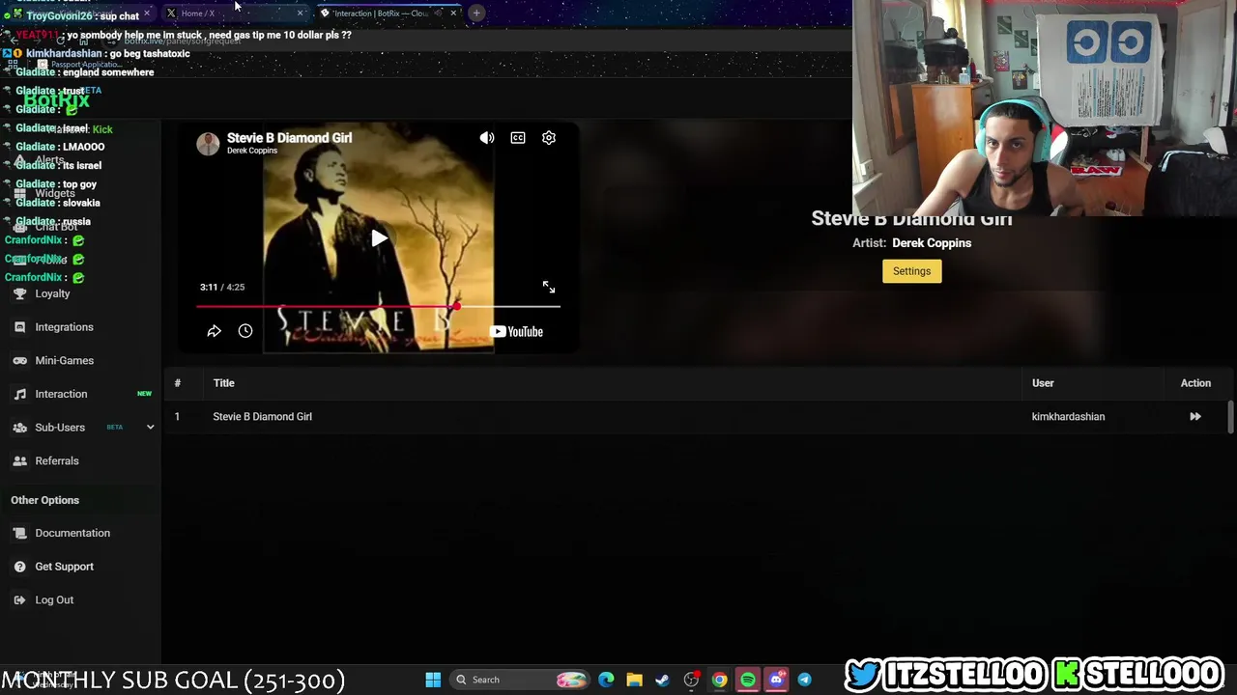Open the YouTube player settings gear
The width and height of the screenshot is (1237, 695).
click(x=549, y=138)
